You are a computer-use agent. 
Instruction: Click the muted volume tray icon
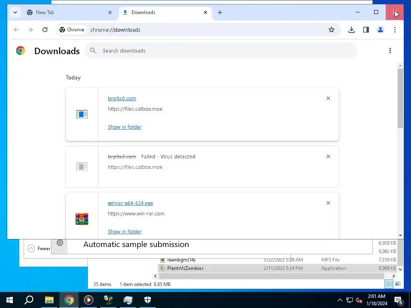point(359,300)
